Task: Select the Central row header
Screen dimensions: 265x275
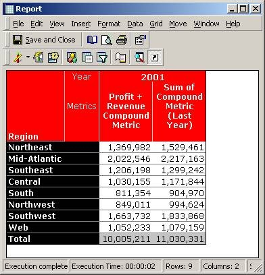Action: (53, 181)
